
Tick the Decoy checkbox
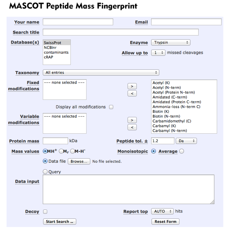tap(45, 212)
